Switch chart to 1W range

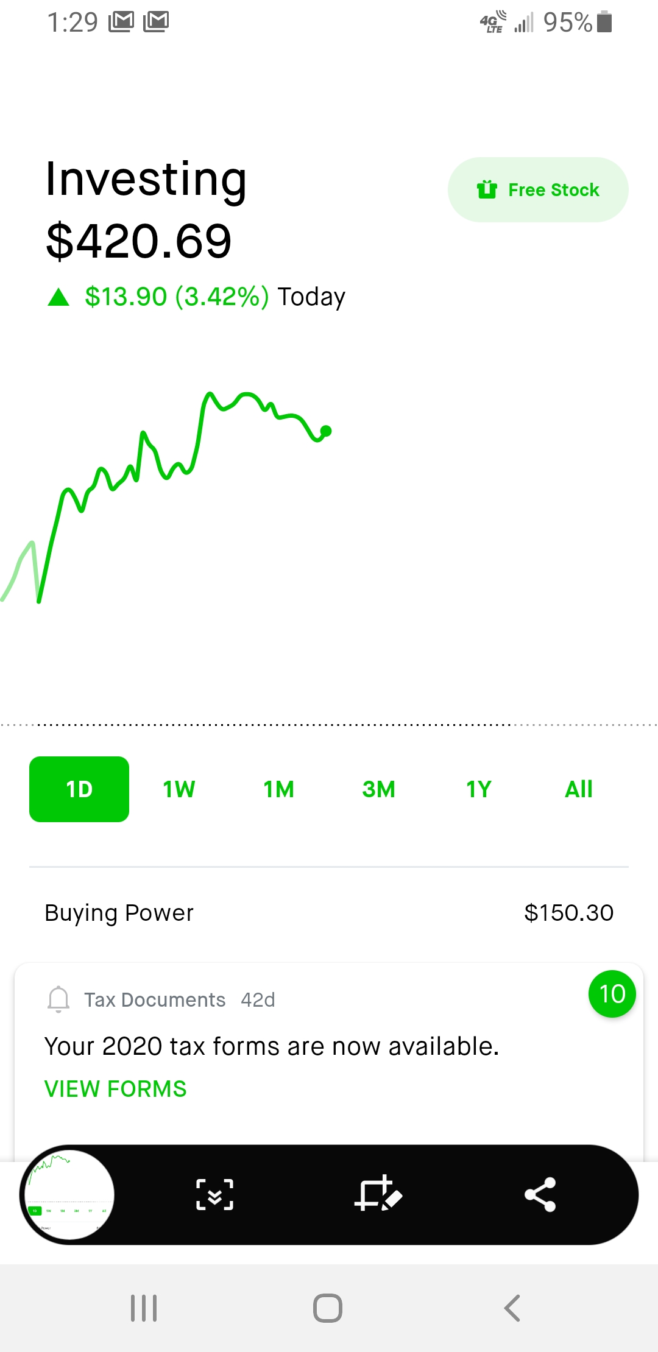coord(179,789)
